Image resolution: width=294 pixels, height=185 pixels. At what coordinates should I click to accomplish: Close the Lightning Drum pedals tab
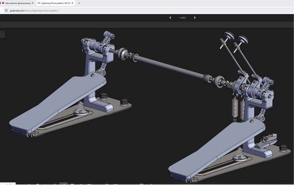[72, 3]
